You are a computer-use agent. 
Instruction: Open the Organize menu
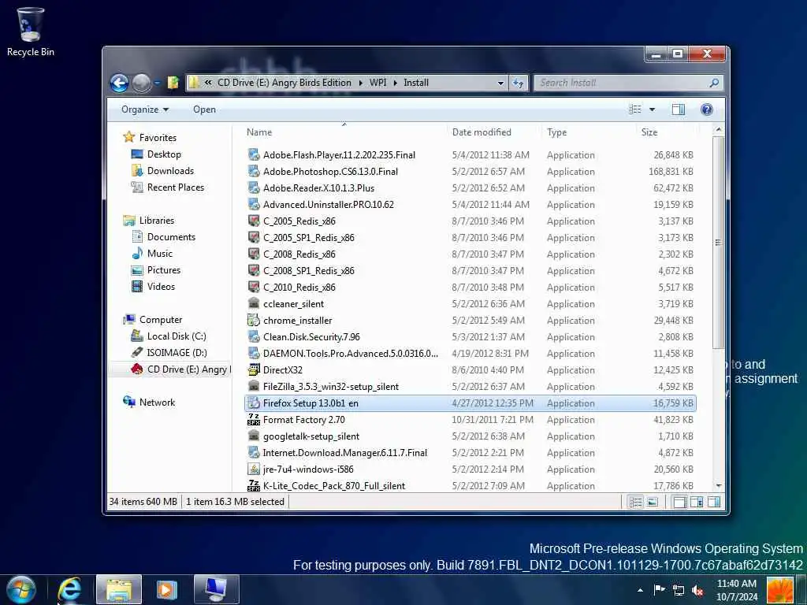(145, 109)
